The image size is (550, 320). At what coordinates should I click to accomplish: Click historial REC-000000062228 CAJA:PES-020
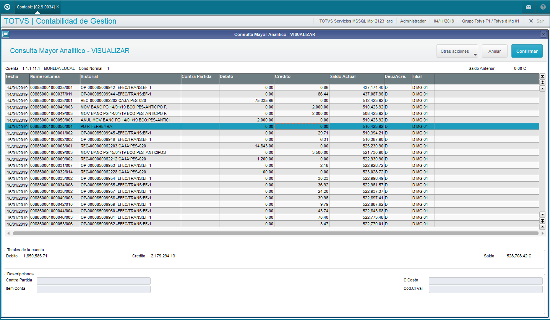pos(113,172)
